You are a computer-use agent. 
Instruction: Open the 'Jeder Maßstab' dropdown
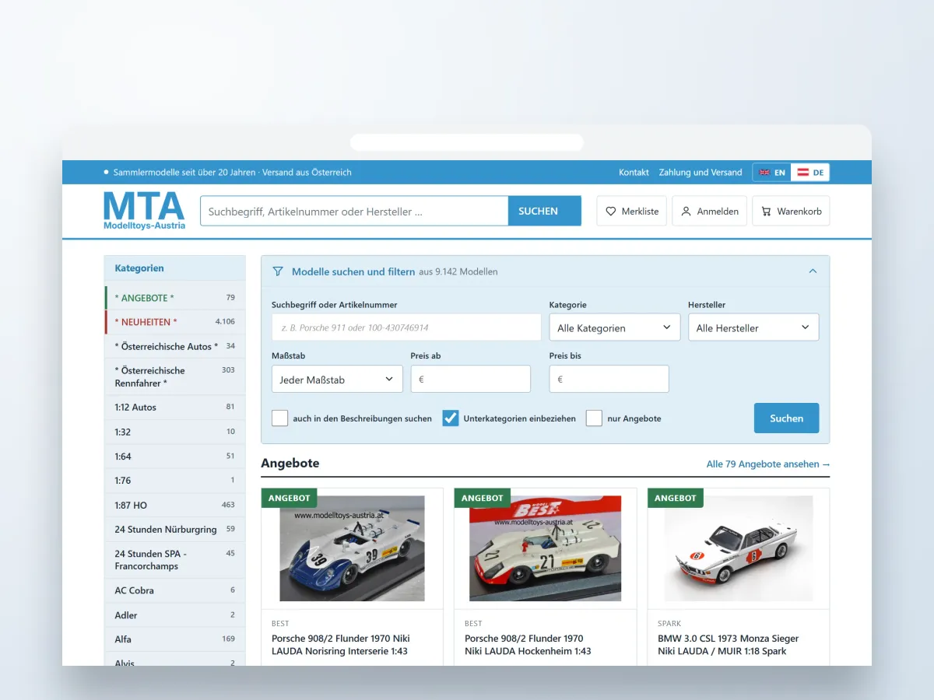point(336,379)
